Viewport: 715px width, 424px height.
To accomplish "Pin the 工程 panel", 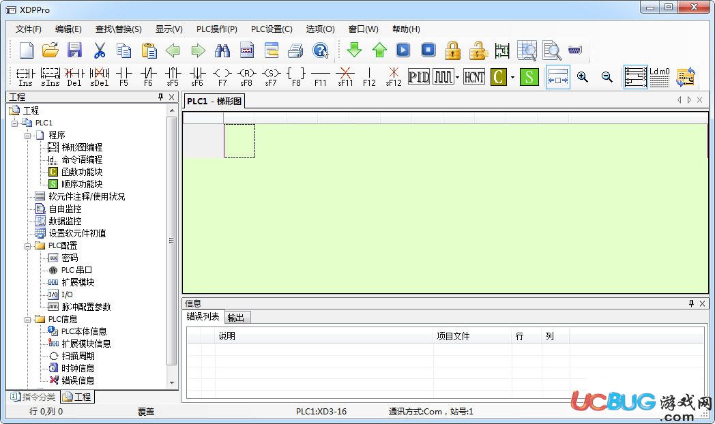I will [x=160, y=97].
